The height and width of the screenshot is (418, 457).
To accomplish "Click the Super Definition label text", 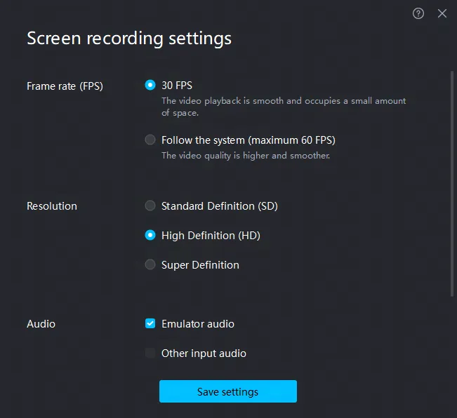I will click(200, 265).
